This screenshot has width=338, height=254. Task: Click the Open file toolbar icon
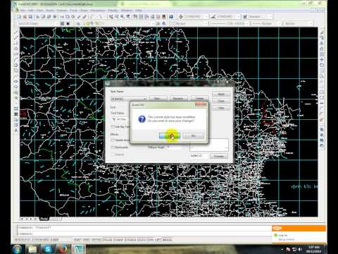click(25, 17)
